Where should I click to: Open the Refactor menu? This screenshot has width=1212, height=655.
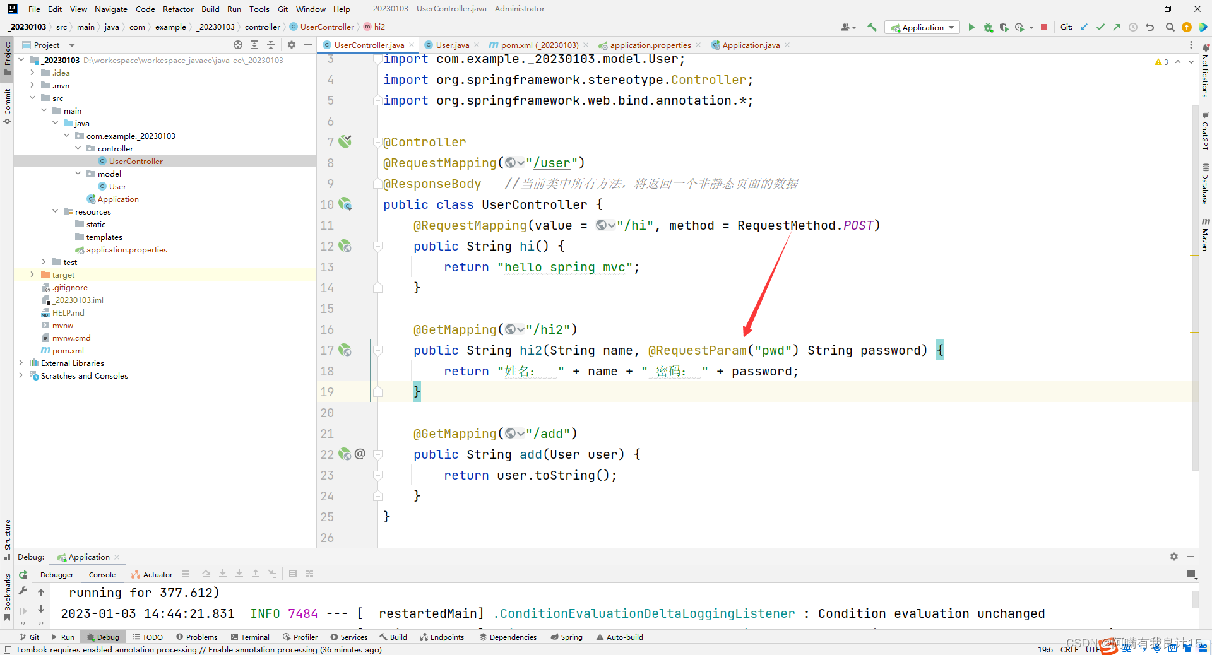[177, 9]
